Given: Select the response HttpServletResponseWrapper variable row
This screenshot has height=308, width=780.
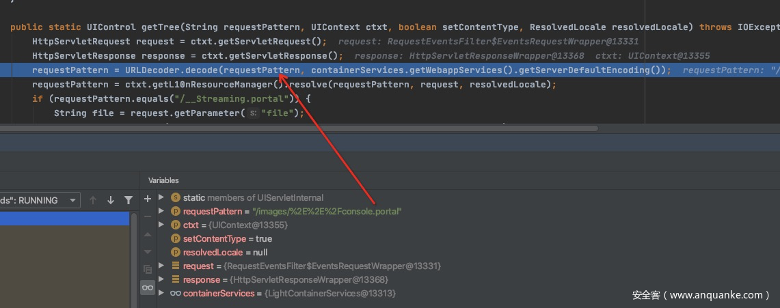Looking at the screenshot, I should point(285,279).
